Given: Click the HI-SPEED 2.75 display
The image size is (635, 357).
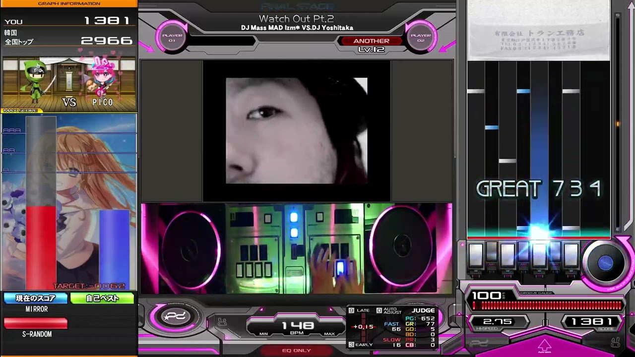Looking at the screenshot, I should [x=499, y=321].
